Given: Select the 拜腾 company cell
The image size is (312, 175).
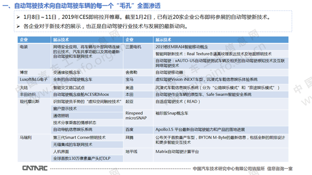Looking at the screenshot, I should tap(138, 141).
